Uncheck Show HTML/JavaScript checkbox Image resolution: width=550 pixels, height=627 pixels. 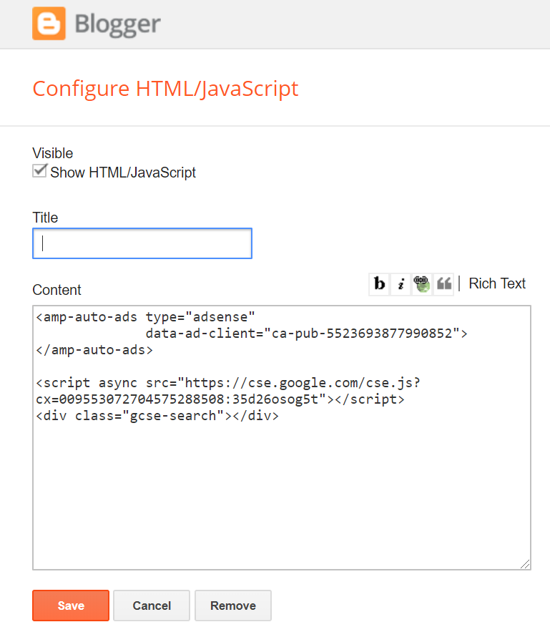coord(39,171)
